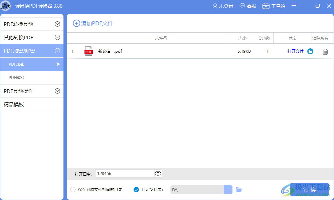Image resolution: width=334 pixels, height=200 pixels.
Task: Expand PDF转换其他 section chevron
Action: click(x=57, y=24)
